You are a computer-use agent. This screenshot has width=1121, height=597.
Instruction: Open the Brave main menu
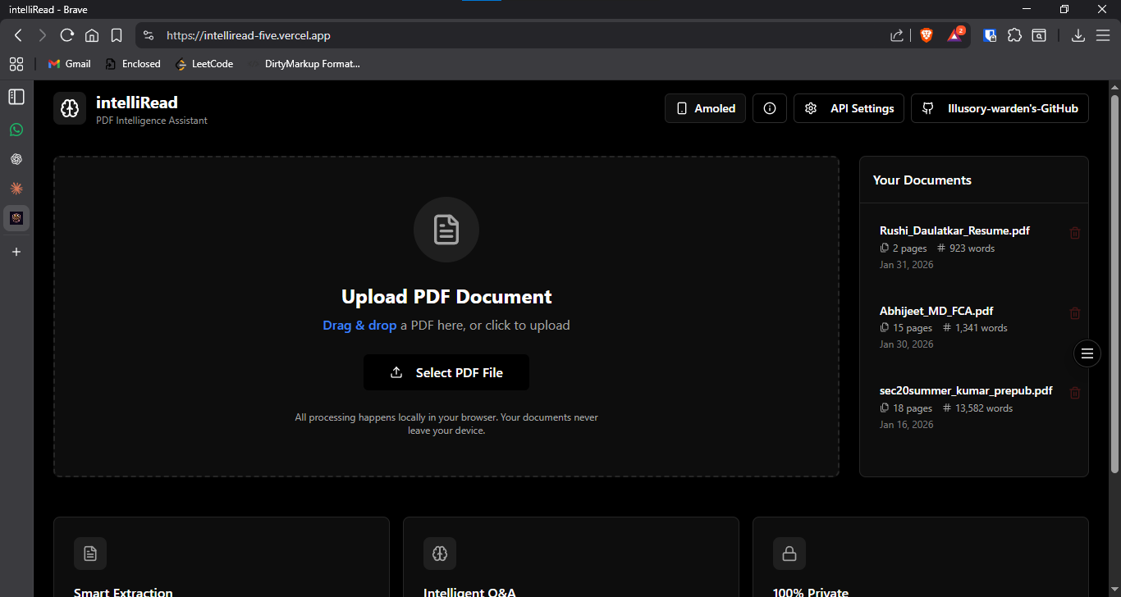(x=1102, y=35)
